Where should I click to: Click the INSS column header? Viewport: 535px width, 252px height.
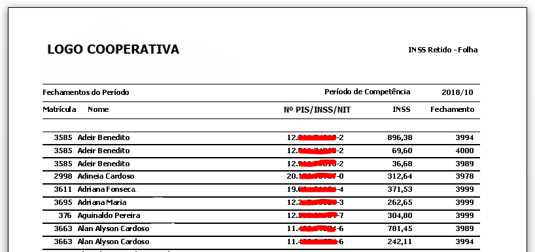click(402, 109)
